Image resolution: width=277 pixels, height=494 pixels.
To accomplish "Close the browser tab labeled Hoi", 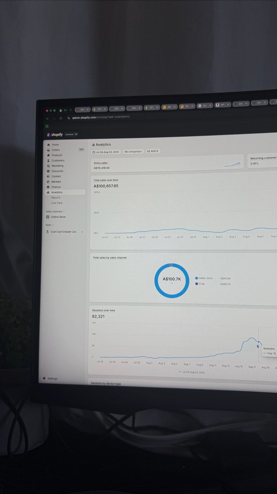I will tap(139, 108).
